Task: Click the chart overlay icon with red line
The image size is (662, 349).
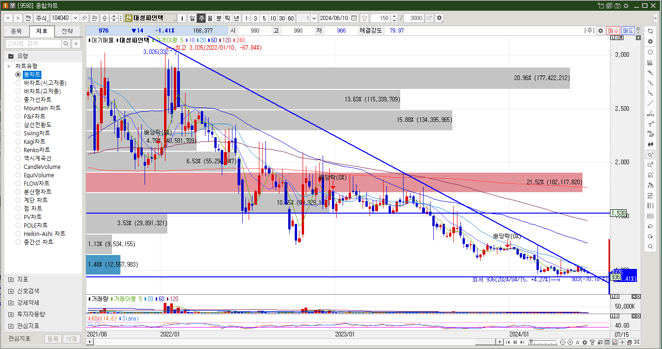Action: pos(615,342)
